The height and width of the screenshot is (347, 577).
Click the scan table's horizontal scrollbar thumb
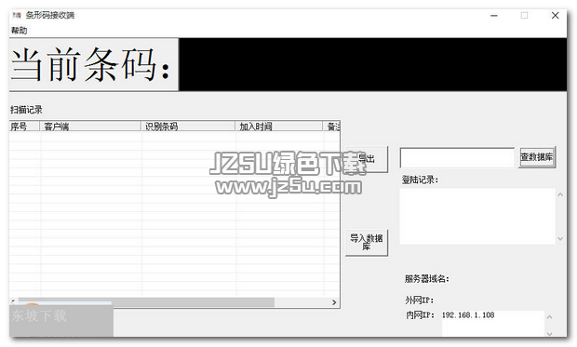click(146, 302)
